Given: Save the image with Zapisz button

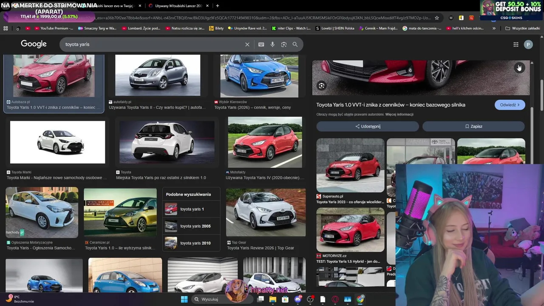Looking at the screenshot, I should point(473,126).
